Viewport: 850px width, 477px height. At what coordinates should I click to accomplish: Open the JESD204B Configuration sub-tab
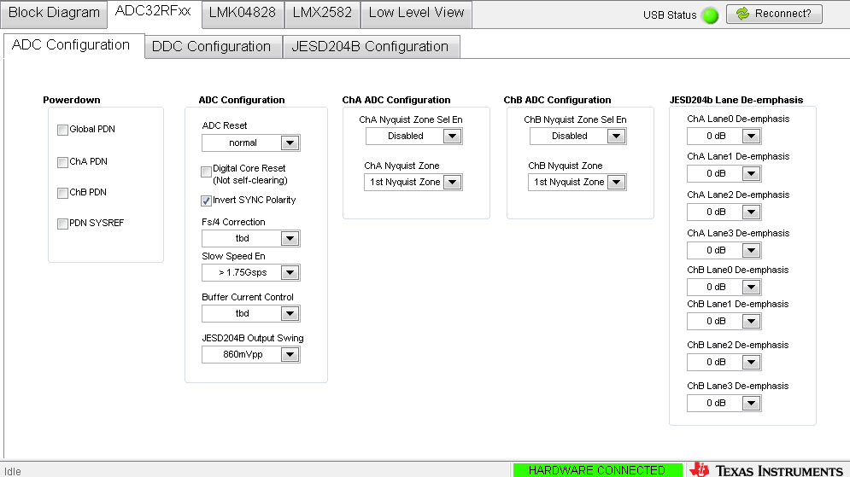370,47
